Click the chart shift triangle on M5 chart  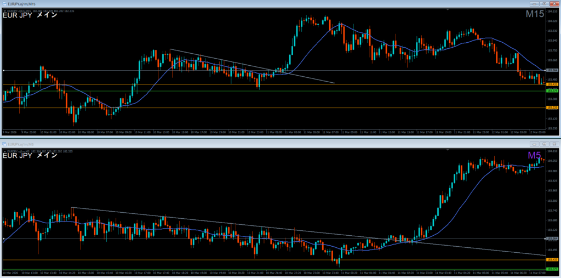point(449,149)
